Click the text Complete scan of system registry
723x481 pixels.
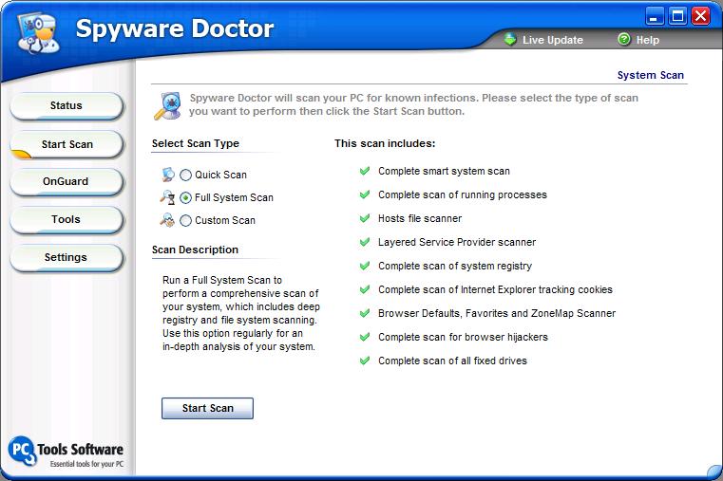pos(455,266)
